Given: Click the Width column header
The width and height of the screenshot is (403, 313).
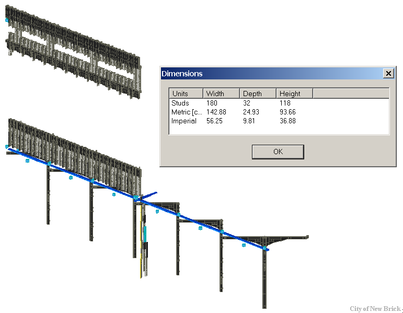Looking at the screenshot, I should (x=221, y=94).
